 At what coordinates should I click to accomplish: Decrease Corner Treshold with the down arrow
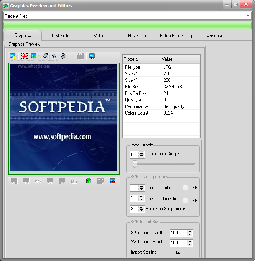coord(141,190)
